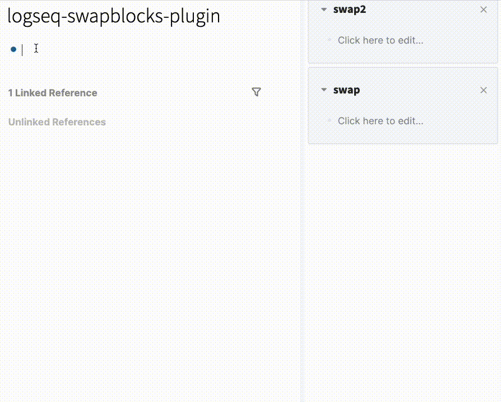Screen dimensions: 501x402
Task: Click the bullet in the swap panel
Action: (x=329, y=121)
